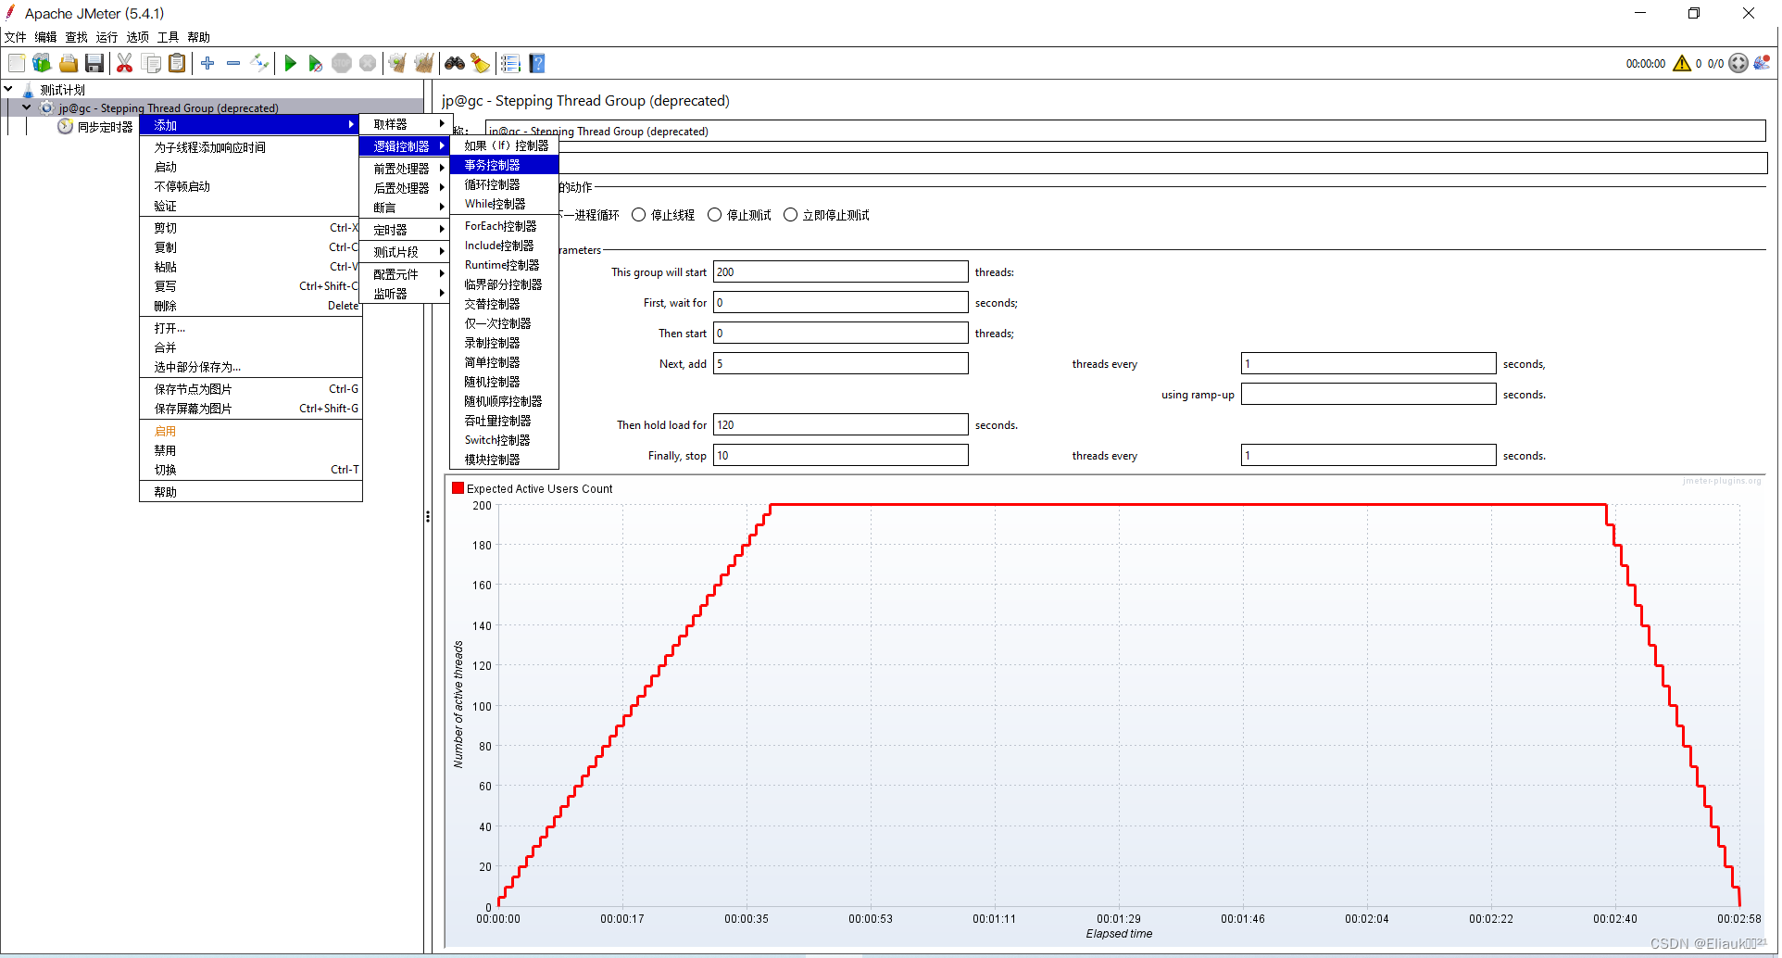Open the 文件 menu
1782x958 pixels.
16,37
